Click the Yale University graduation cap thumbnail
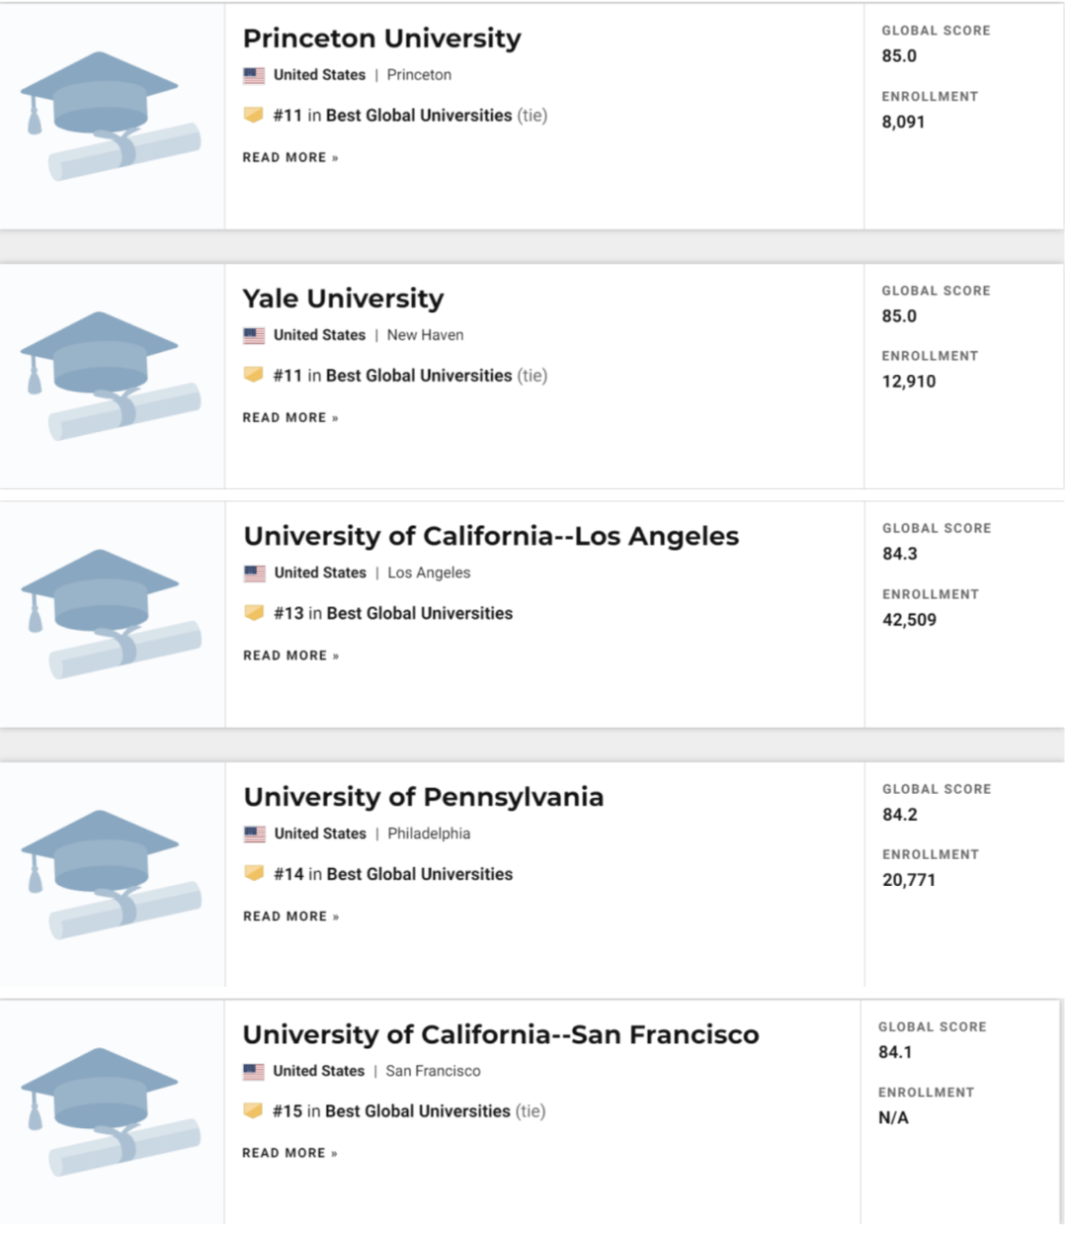Viewport: 1067px width, 1234px height. [110, 377]
